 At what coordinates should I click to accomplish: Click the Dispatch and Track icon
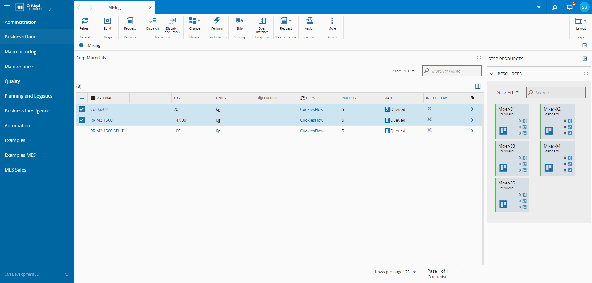(x=172, y=21)
